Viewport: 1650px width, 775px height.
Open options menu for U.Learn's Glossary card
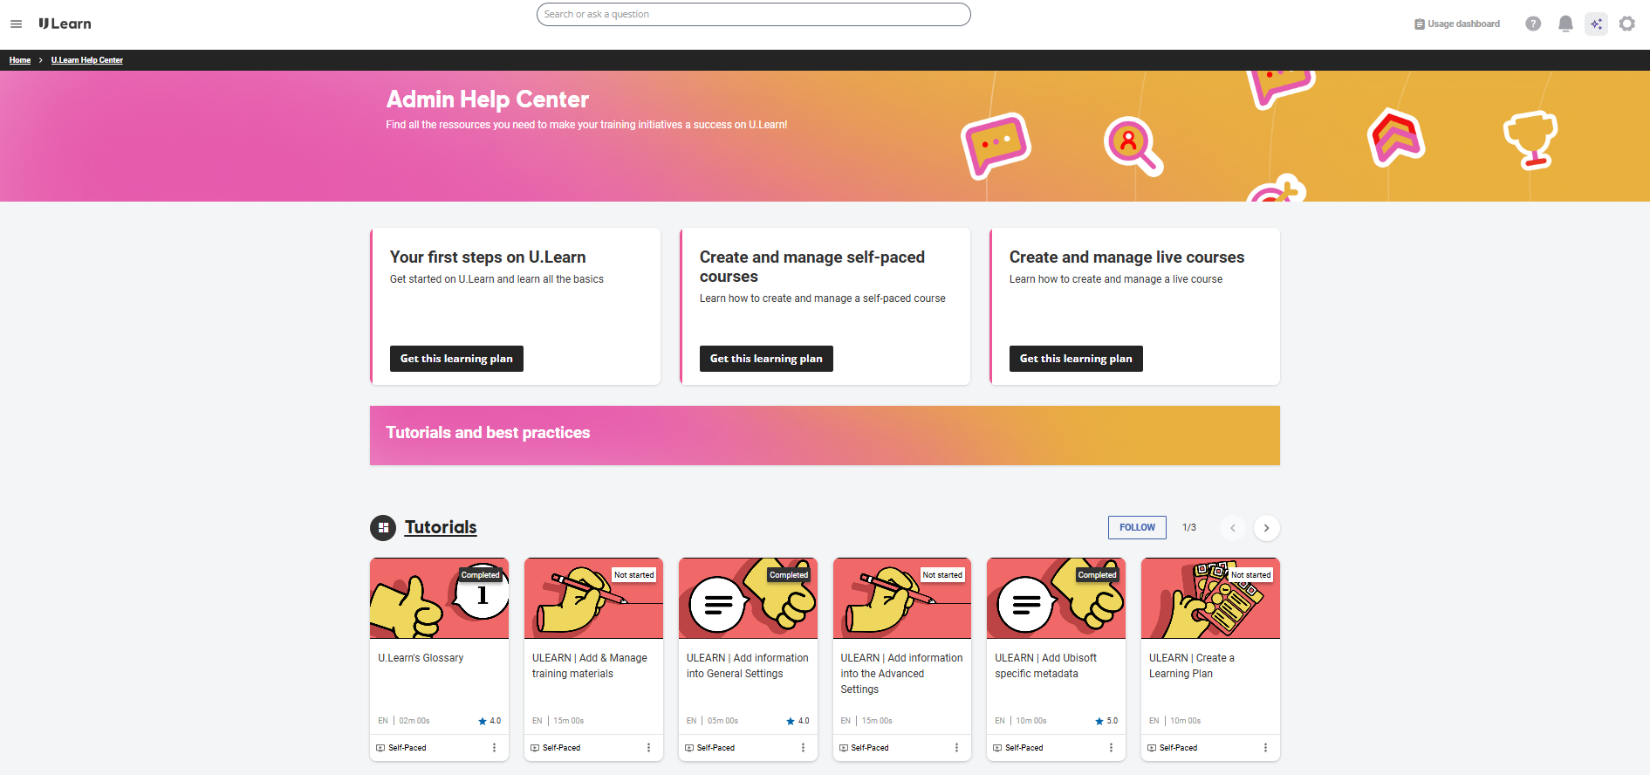[x=494, y=748]
